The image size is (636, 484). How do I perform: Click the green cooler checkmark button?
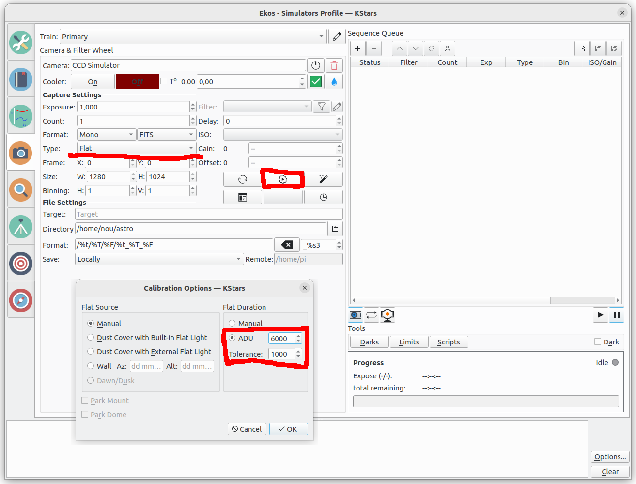[x=316, y=82]
